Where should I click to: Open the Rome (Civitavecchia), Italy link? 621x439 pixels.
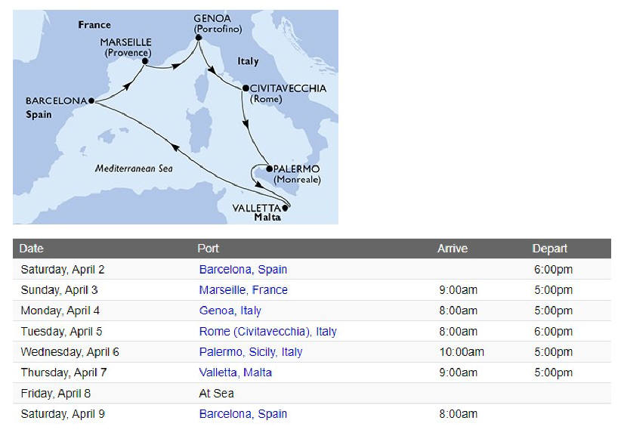coord(267,331)
